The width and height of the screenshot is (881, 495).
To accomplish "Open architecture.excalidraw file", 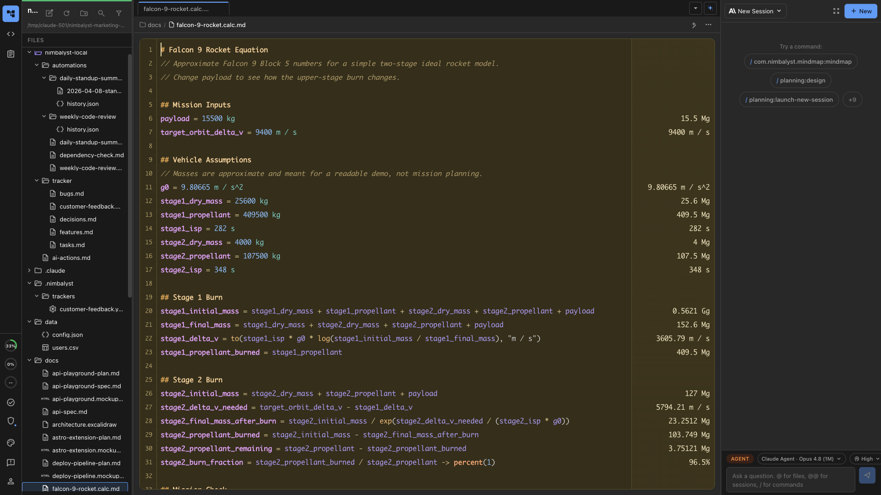I will pos(84,424).
